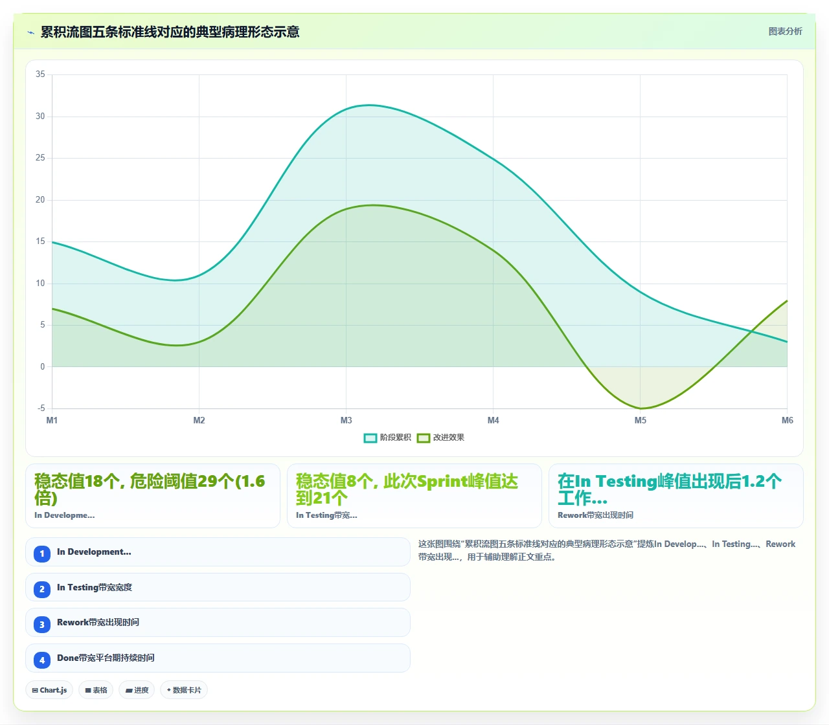Click the M4 x-axis label
829x725 pixels.
[493, 420]
